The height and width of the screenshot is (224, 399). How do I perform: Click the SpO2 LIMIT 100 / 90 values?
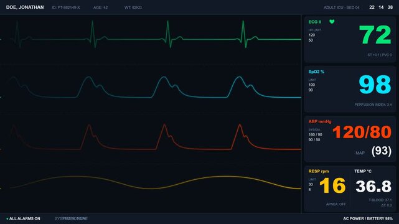[x=312, y=85]
